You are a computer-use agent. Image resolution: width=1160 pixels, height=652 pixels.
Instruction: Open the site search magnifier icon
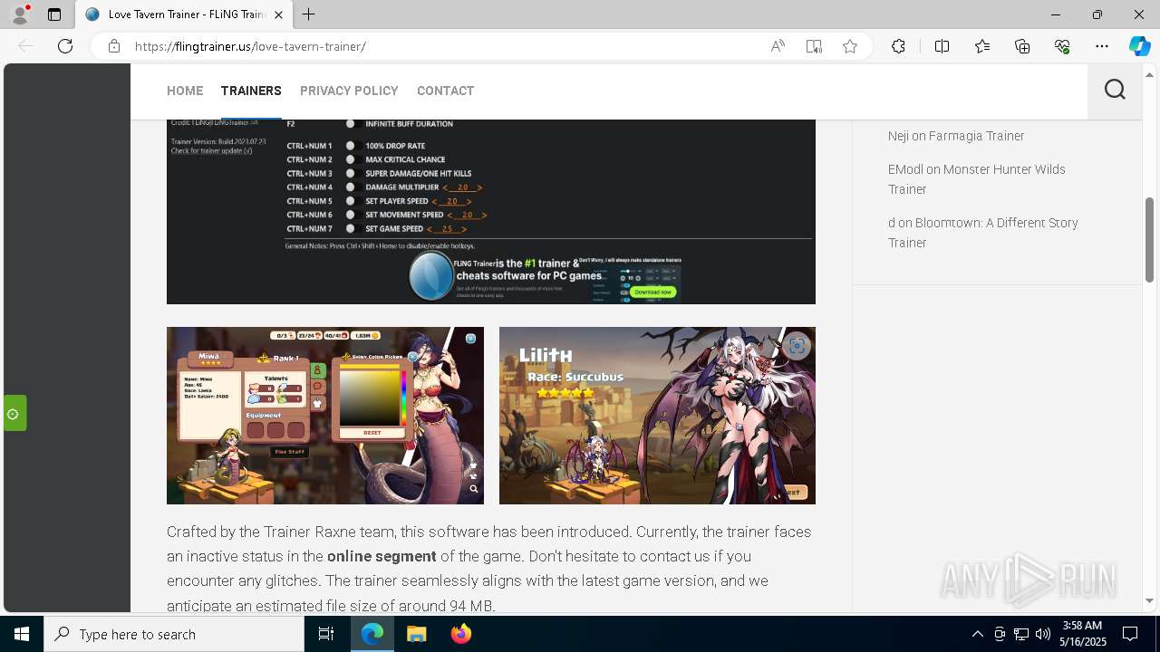1115,90
